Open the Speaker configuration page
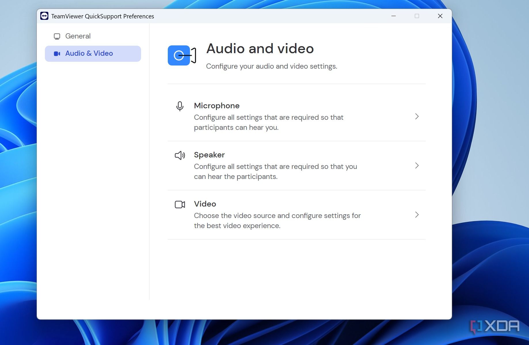 (209, 155)
